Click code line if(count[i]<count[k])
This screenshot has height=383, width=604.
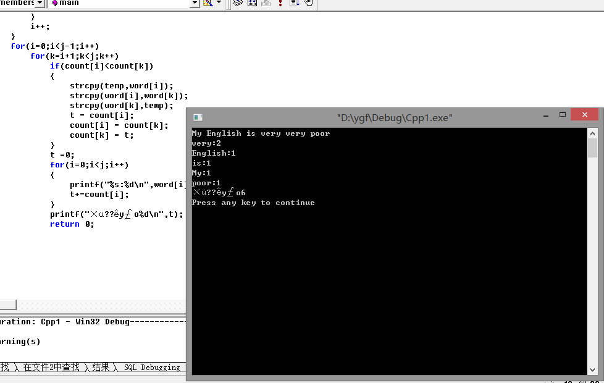click(102, 66)
